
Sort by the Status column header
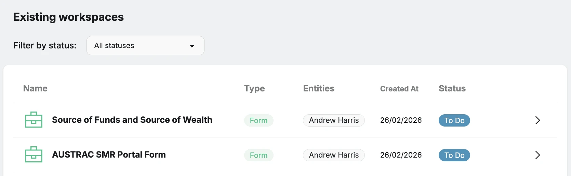tap(452, 89)
